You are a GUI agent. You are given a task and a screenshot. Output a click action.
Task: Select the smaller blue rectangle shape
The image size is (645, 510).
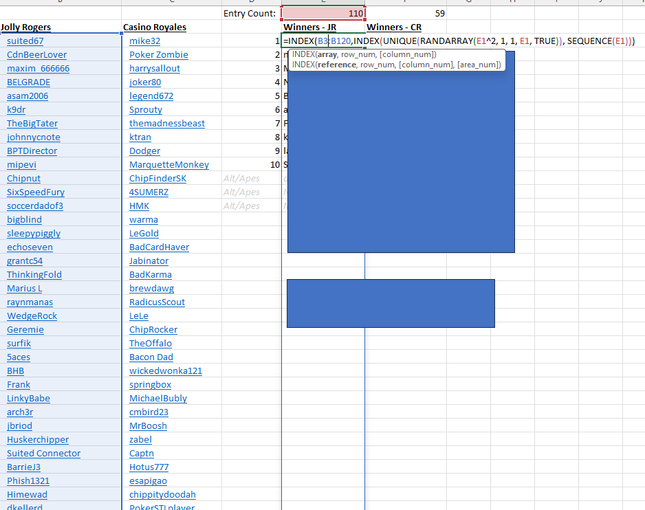tap(391, 303)
